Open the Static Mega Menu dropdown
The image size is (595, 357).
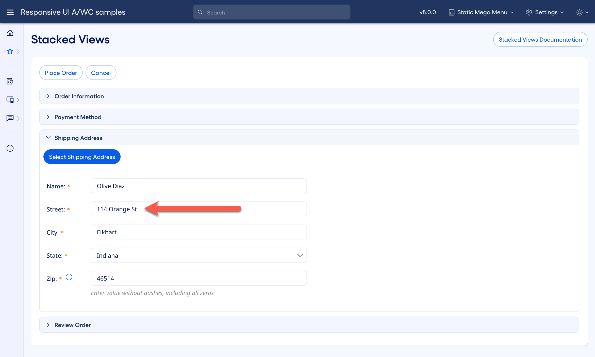point(481,12)
